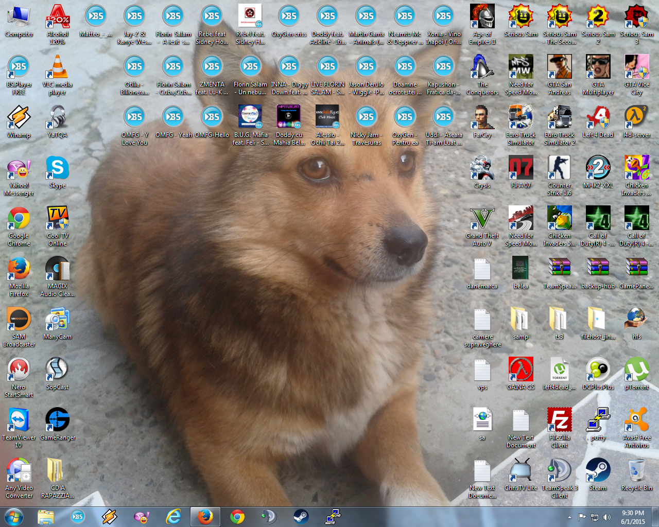The height and width of the screenshot is (527, 659).
Task: Click the volume speaker tray icon
Action: [x=607, y=517]
